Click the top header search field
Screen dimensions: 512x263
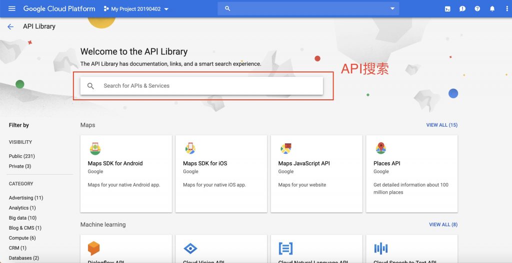[x=308, y=9]
